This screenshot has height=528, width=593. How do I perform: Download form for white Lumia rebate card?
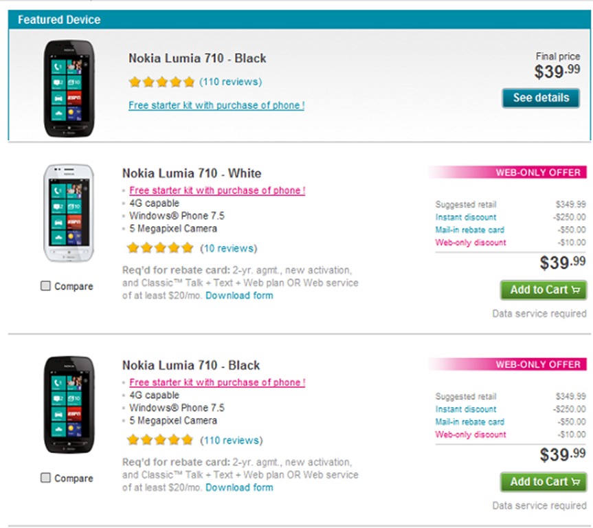239,296
